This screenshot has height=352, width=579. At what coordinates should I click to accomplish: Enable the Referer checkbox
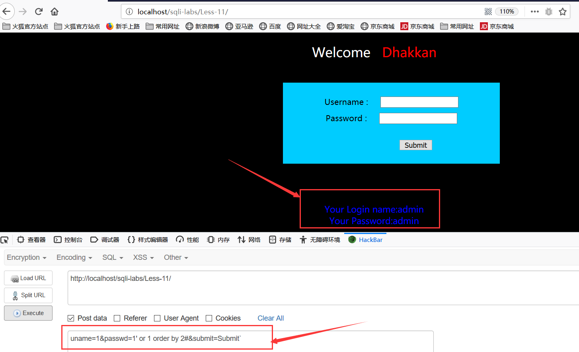[117, 318]
